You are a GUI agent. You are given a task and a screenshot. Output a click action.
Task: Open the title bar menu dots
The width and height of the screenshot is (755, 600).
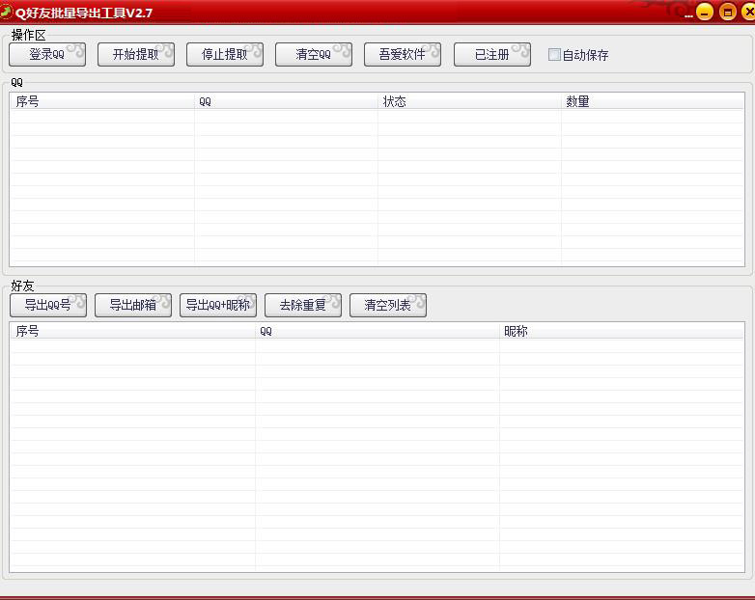[688, 15]
